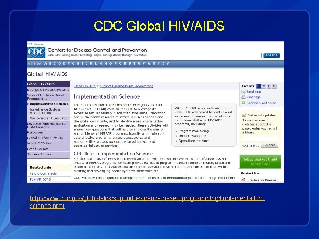
Task: Click the A-Z Index label
Action: [x=35, y=64]
